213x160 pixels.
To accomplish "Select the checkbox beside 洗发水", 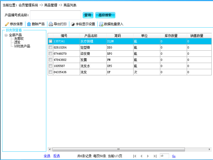I will click(50, 66).
